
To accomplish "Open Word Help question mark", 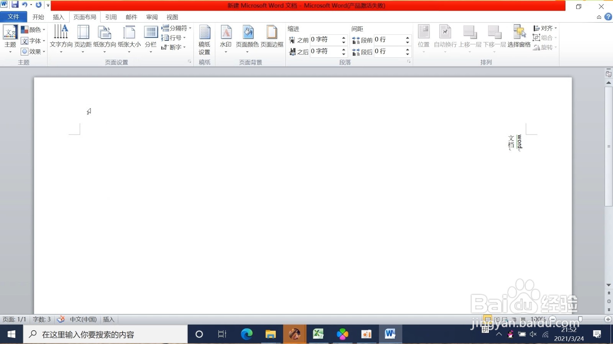I will click(x=608, y=17).
